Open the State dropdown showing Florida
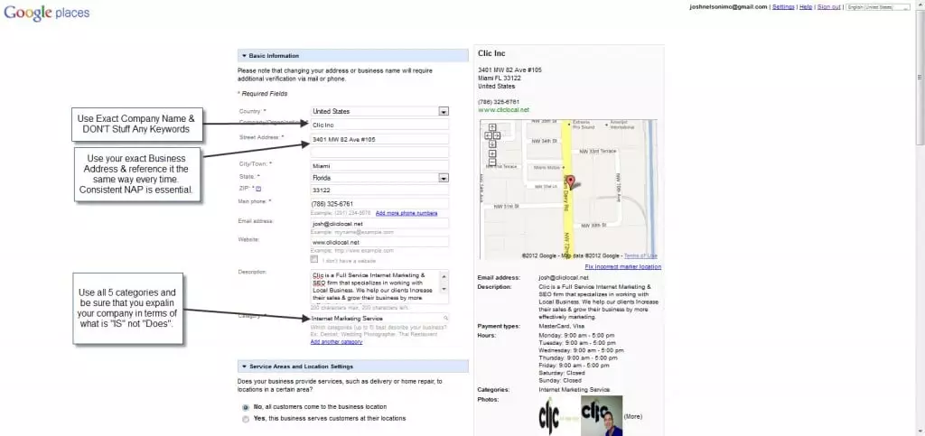The height and width of the screenshot is (436, 925). tap(444, 179)
